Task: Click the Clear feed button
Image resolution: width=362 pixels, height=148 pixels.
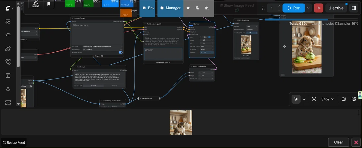Action: [338, 142]
